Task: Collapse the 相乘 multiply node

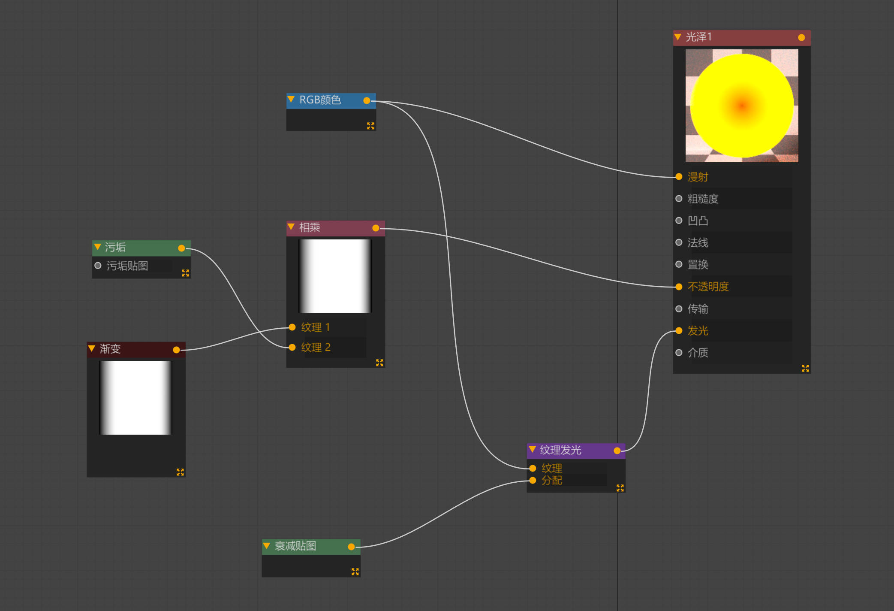Action: (291, 227)
